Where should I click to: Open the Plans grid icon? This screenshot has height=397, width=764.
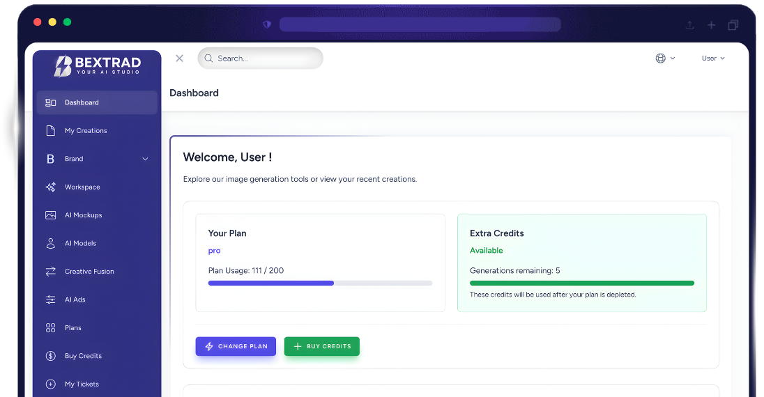(50, 328)
